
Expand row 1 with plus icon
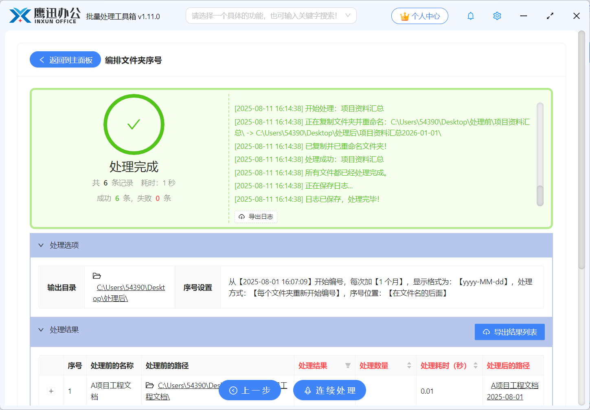coord(51,391)
